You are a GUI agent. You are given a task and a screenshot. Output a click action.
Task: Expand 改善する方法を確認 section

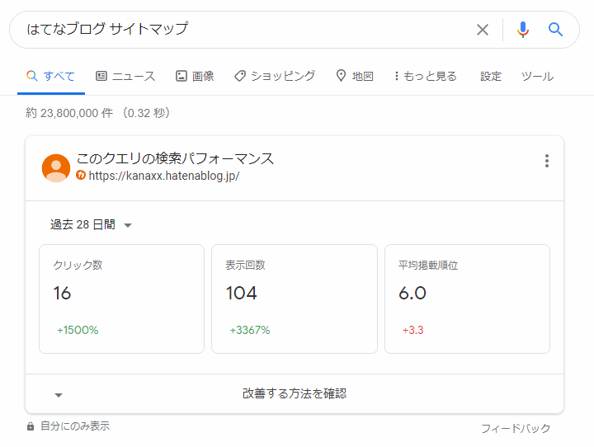295,393
